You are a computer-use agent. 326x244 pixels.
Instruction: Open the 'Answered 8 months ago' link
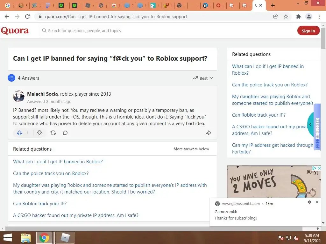[x=49, y=101]
